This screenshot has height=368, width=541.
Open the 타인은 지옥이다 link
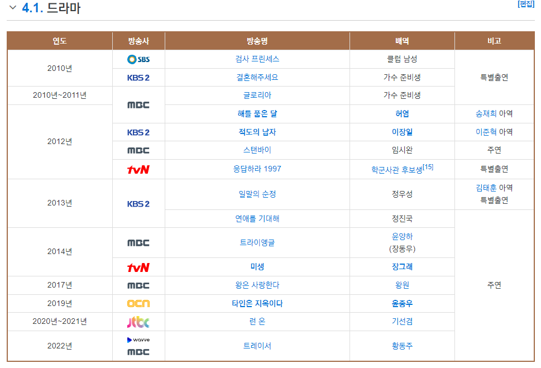pyautogui.click(x=257, y=303)
